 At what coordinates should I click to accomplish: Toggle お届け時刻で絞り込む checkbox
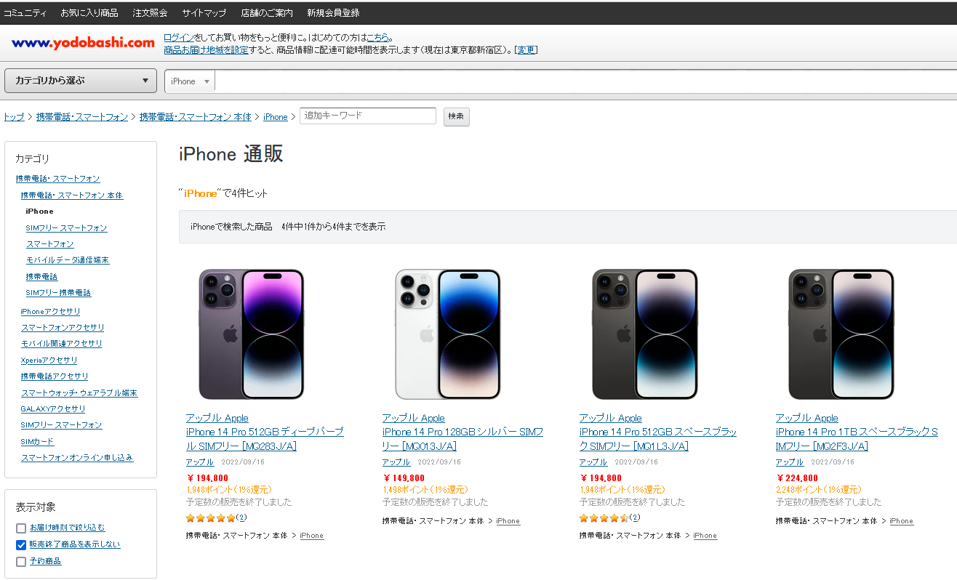pos(21,528)
